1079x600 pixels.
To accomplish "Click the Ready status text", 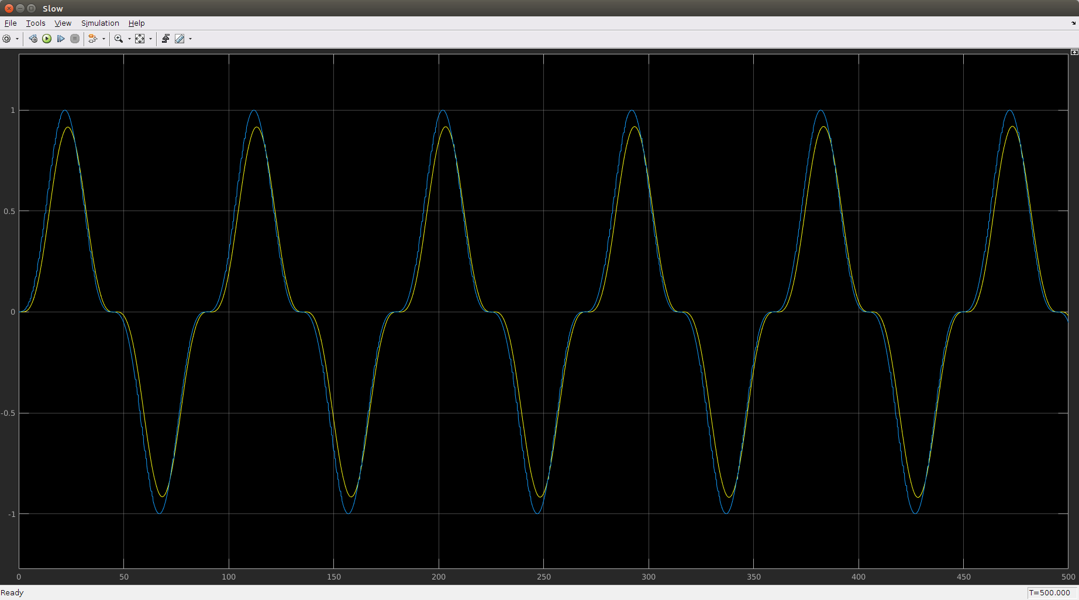I will coord(12,592).
